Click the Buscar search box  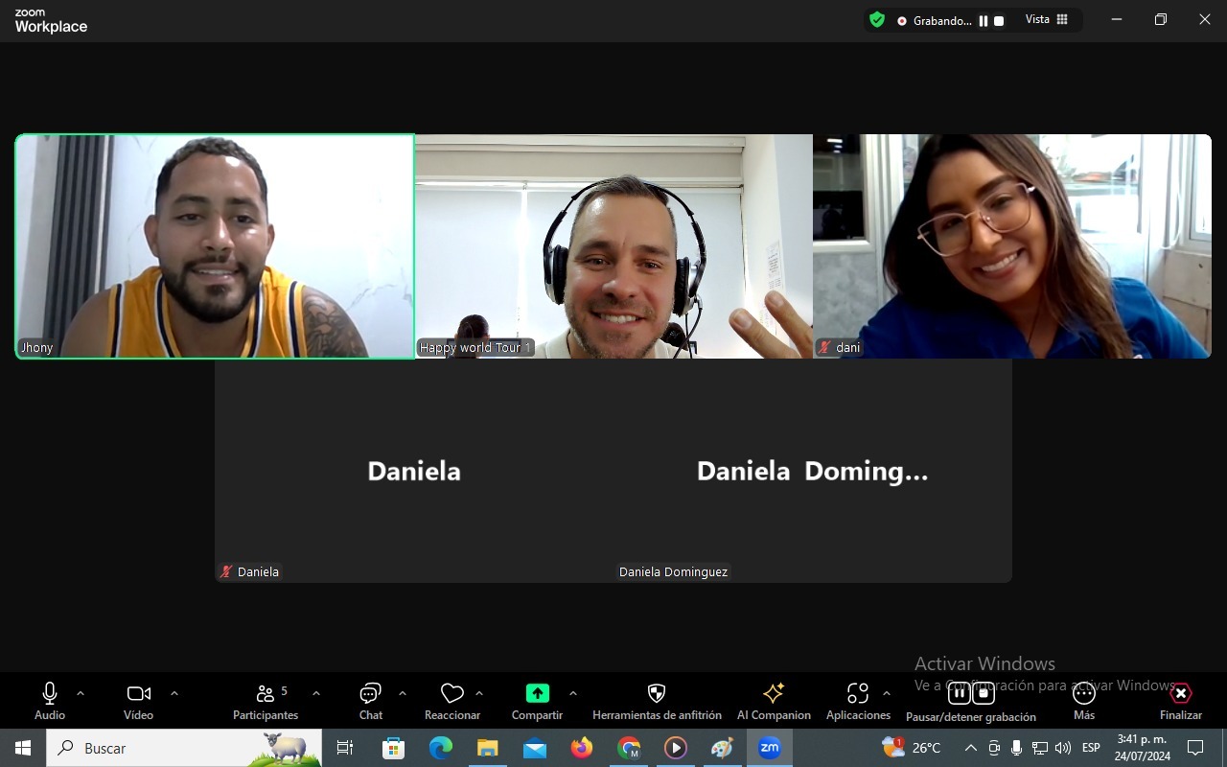pyautogui.click(x=184, y=748)
